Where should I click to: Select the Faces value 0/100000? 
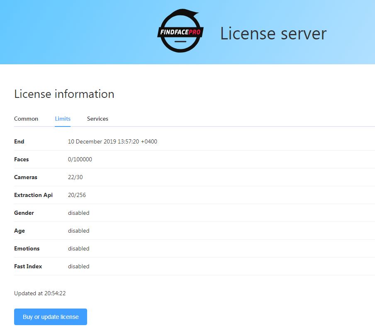click(80, 159)
